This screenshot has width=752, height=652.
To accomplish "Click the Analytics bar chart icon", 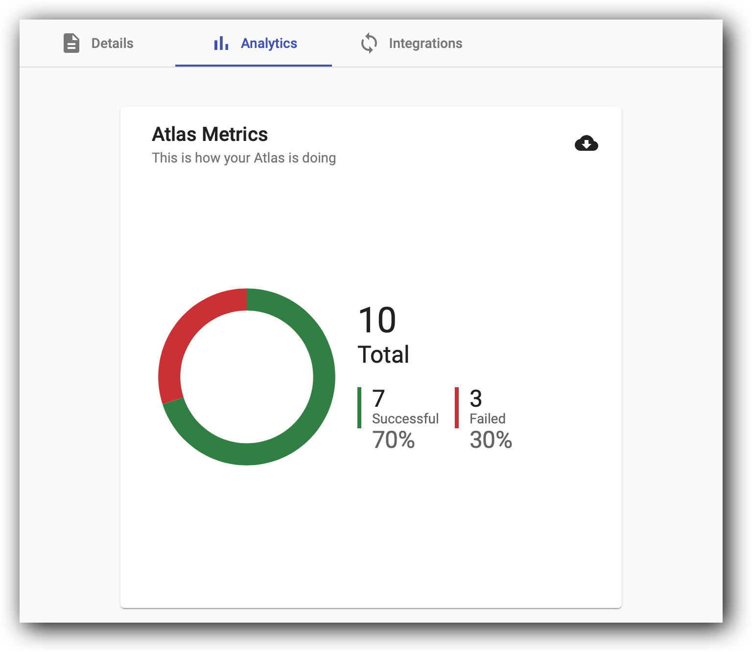I will coord(221,43).
